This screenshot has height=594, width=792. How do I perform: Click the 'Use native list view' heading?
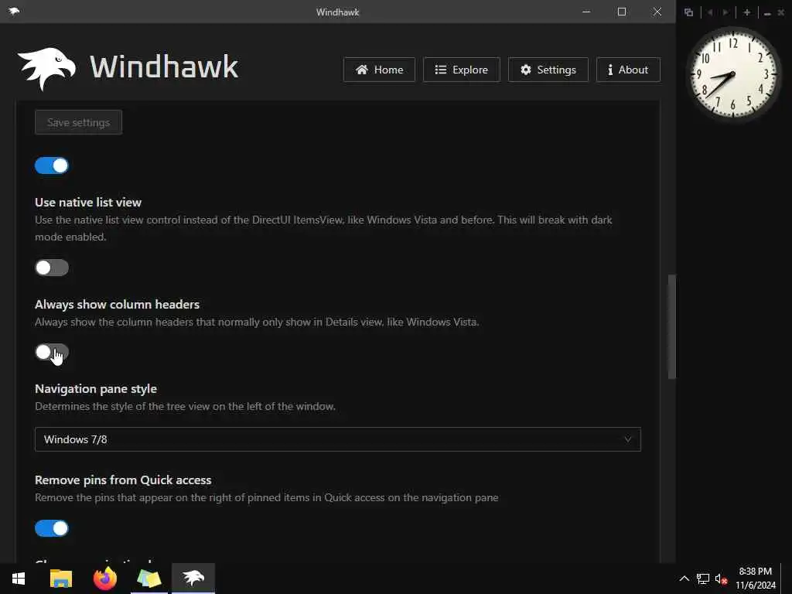coord(88,203)
